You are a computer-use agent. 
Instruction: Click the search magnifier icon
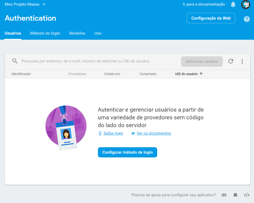15,61
